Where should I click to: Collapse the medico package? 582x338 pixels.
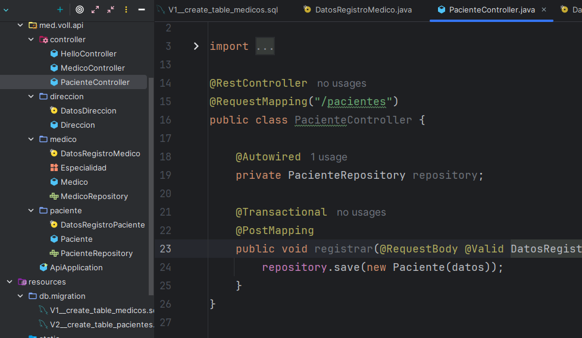pyautogui.click(x=31, y=139)
